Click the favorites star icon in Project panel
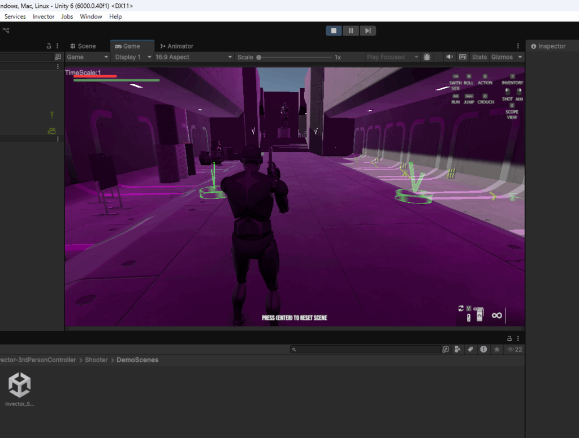The width and height of the screenshot is (579, 438). point(497,350)
